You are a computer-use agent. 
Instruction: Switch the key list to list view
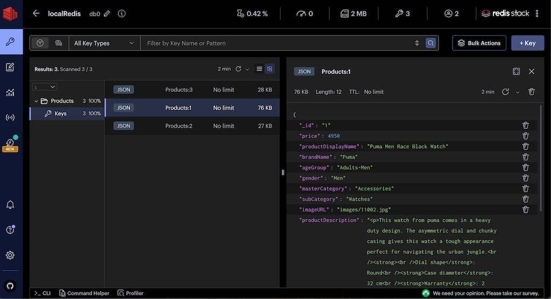[259, 69]
